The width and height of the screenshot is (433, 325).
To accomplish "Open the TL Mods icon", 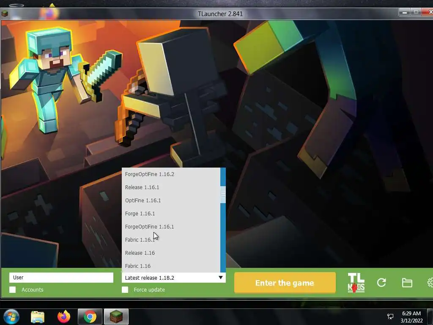I will point(356,283).
